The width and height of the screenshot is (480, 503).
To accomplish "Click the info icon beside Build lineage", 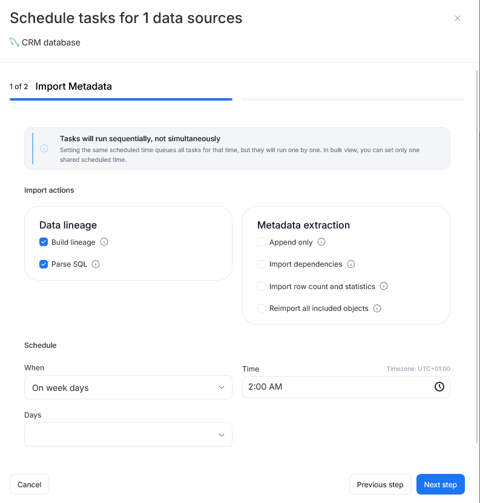I will click(x=104, y=242).
